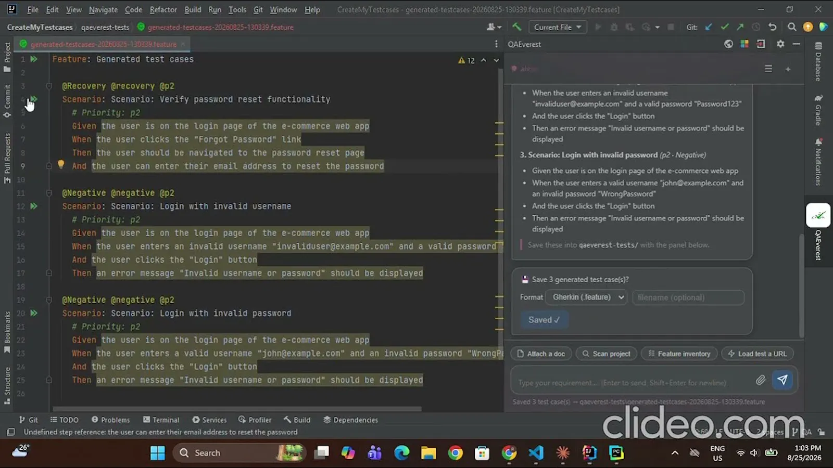Click the Feature inventory button
Image resolution: width=833 pixels, height=468 pixels.
[679, 354]
